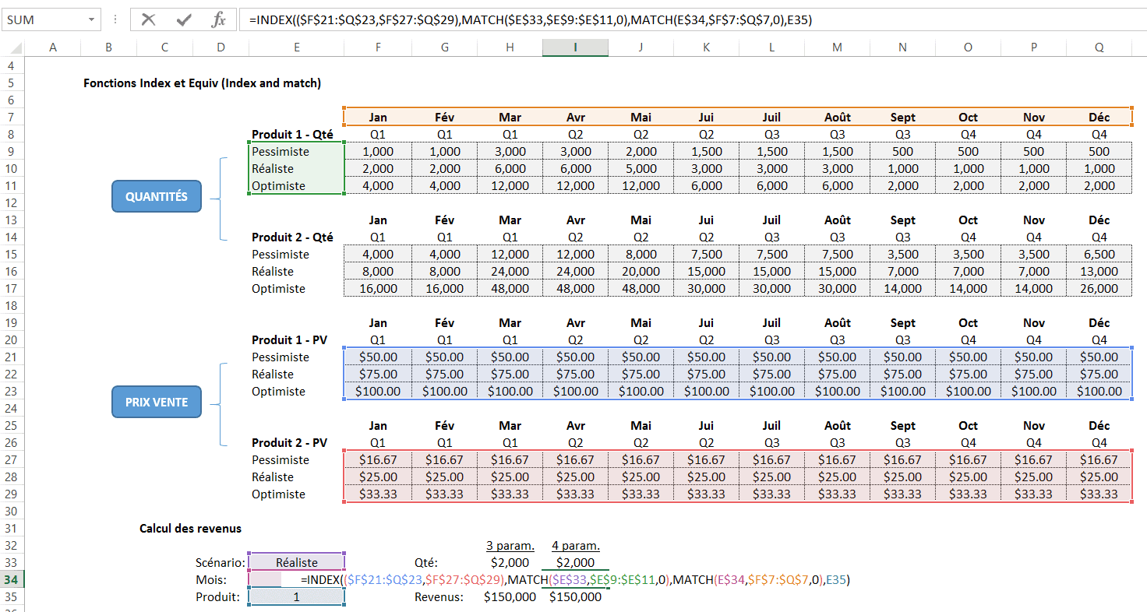The image size is (1147, 612).
Task: Click in the formula bar text
Action: [623, 20]
